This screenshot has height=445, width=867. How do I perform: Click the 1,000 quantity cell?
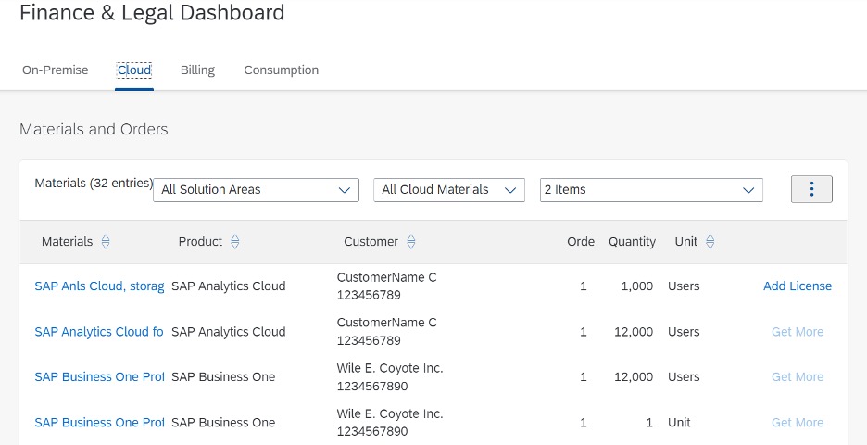click(x=637, y=286)
